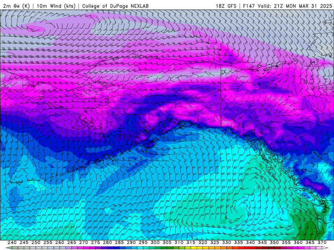The width and height of the screenshot is (334, 250).
Task: Click the 350 colorbar label
Action: (x=274, y=242)
